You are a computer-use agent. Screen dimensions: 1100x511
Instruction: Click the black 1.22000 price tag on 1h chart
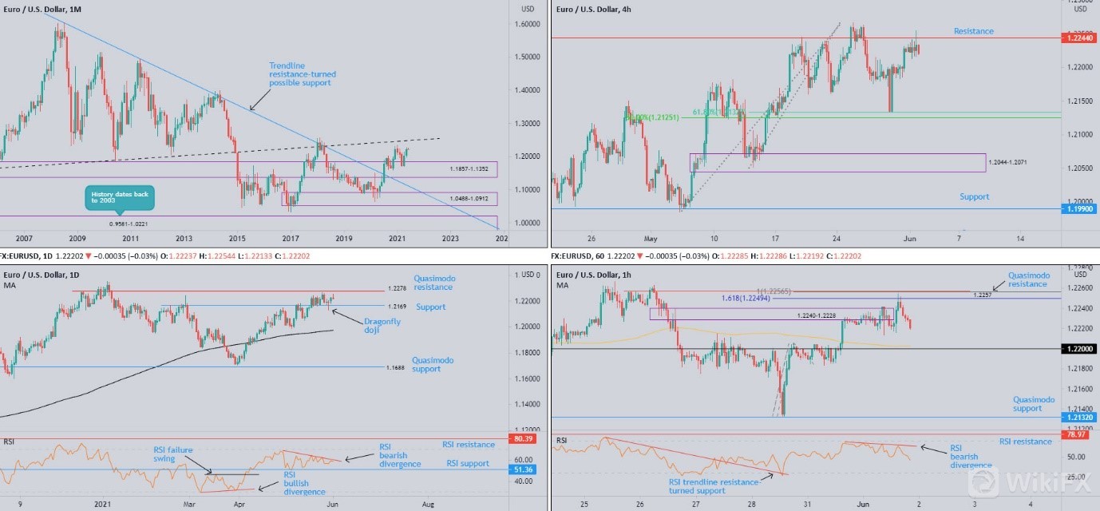click(x=1078, y=349)
